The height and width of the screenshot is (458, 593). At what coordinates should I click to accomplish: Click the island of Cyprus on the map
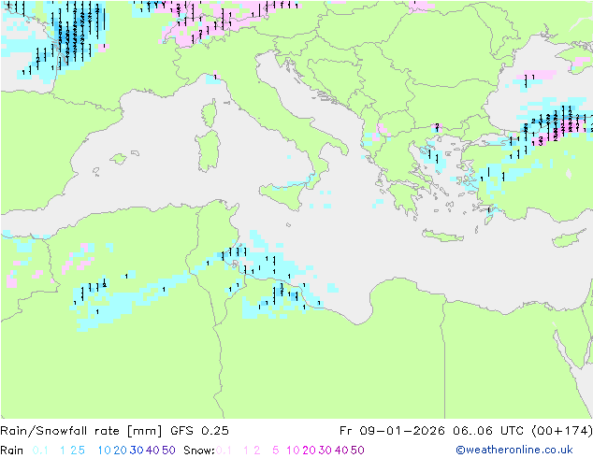click(570, 238)
